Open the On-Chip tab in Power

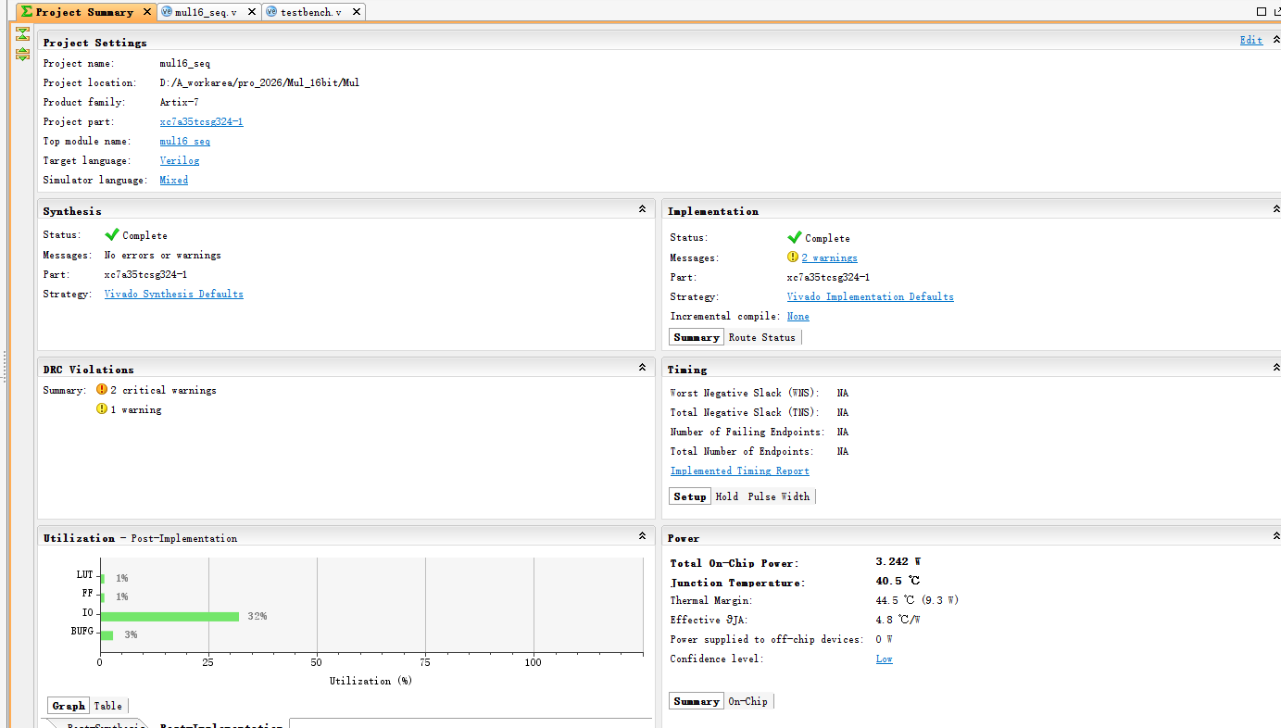point(748,701)
